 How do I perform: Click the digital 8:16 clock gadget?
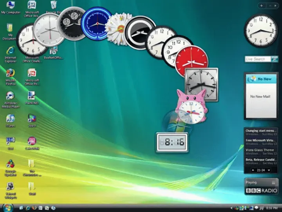(172, 143)
